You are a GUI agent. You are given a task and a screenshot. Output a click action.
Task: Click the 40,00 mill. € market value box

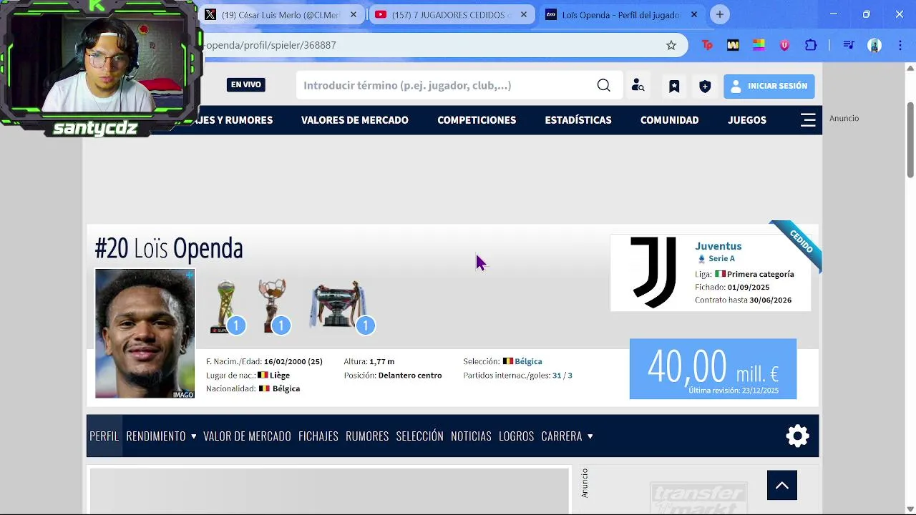713,369
